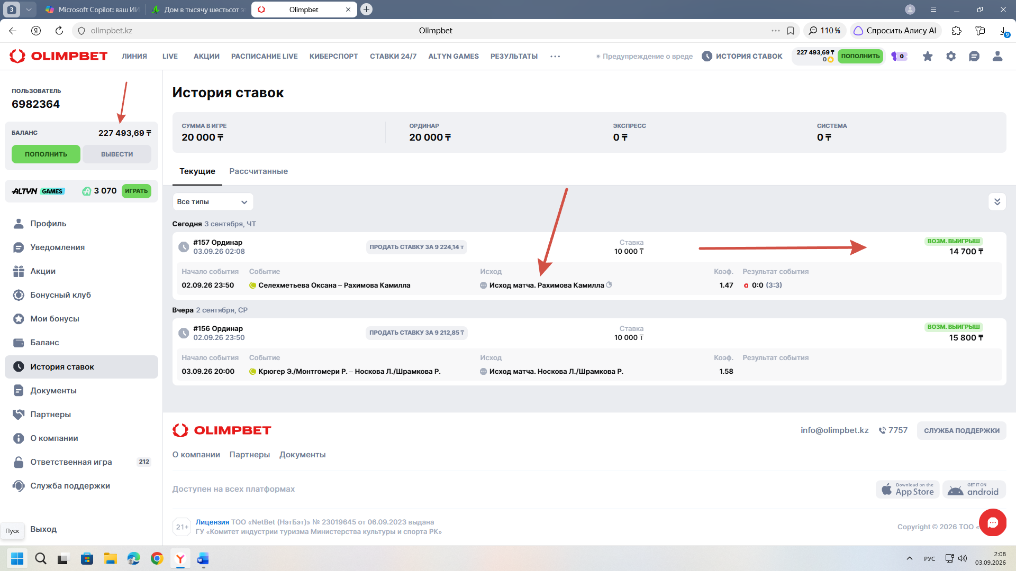The width and height of the screenshot is (1016, 571).
Task: Sell bet #157 for 9 224,14
Action: pyautogui.click(x=416, y=247)
